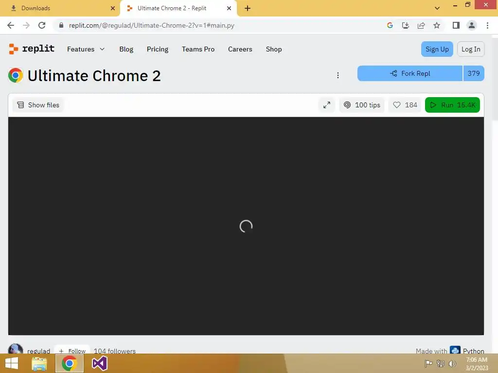Close the Ultimate Chrome 2 tab
The height and width of the screenshot is (373, 498).
(229, 8)
